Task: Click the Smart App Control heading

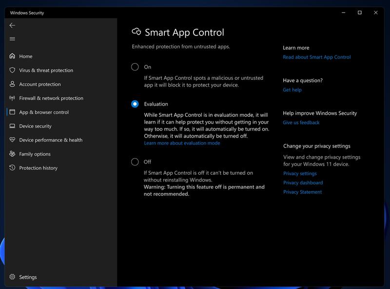Action: tap(184, 33)
